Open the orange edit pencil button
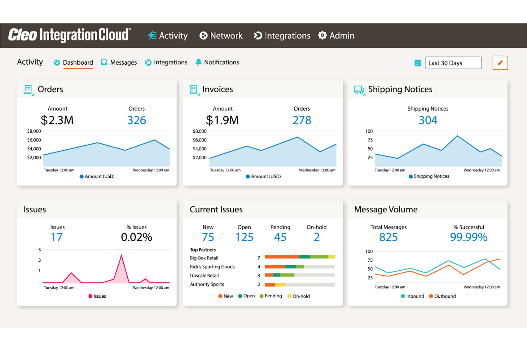The width and height of the screenshot is (527, 351). [x=500, y=63]
